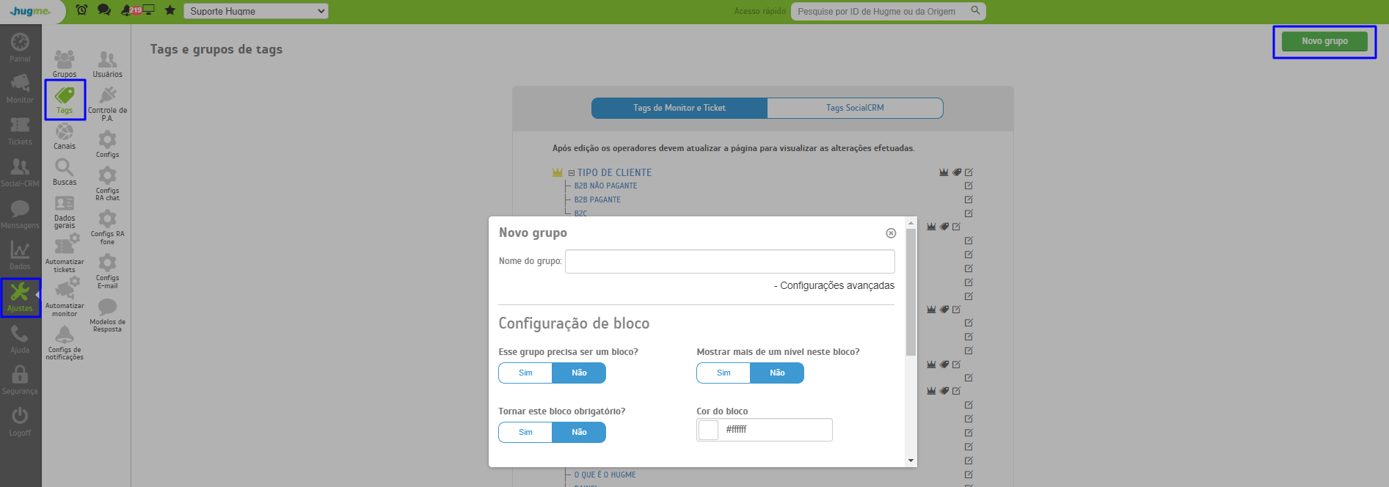Toggle Configurações avançadas section
The width and height of the screenshot is (1389, 487).
(834, 285)
